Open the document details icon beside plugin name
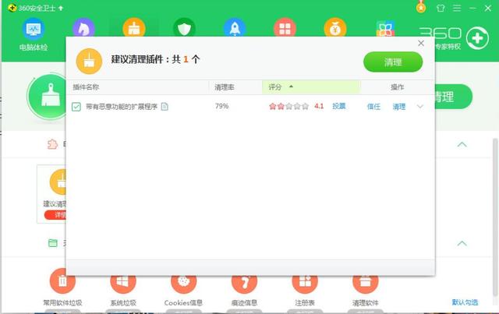 [x=165, y=106]
